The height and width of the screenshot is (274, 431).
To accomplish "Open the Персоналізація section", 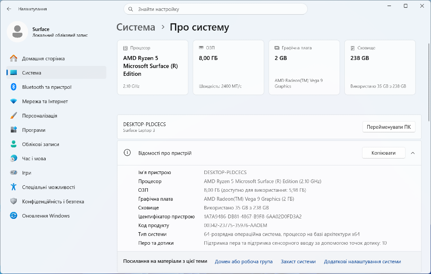I will click(x=56, y=115).
